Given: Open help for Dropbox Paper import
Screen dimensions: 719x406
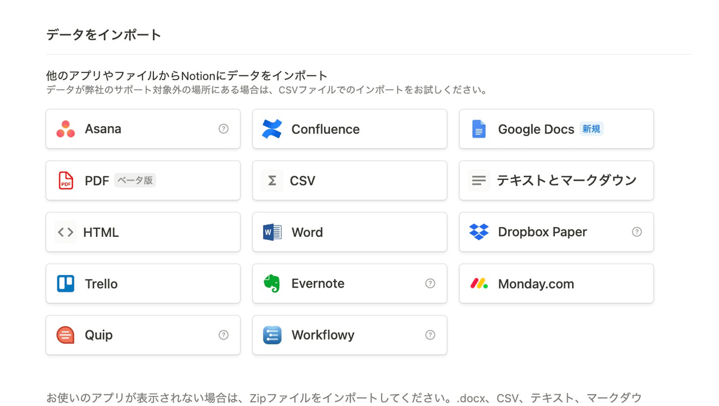Looking at the screenshot, I should [x=637, y=232].
